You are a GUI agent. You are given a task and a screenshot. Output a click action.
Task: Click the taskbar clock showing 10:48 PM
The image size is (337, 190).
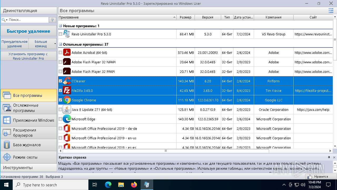[314, 185]
